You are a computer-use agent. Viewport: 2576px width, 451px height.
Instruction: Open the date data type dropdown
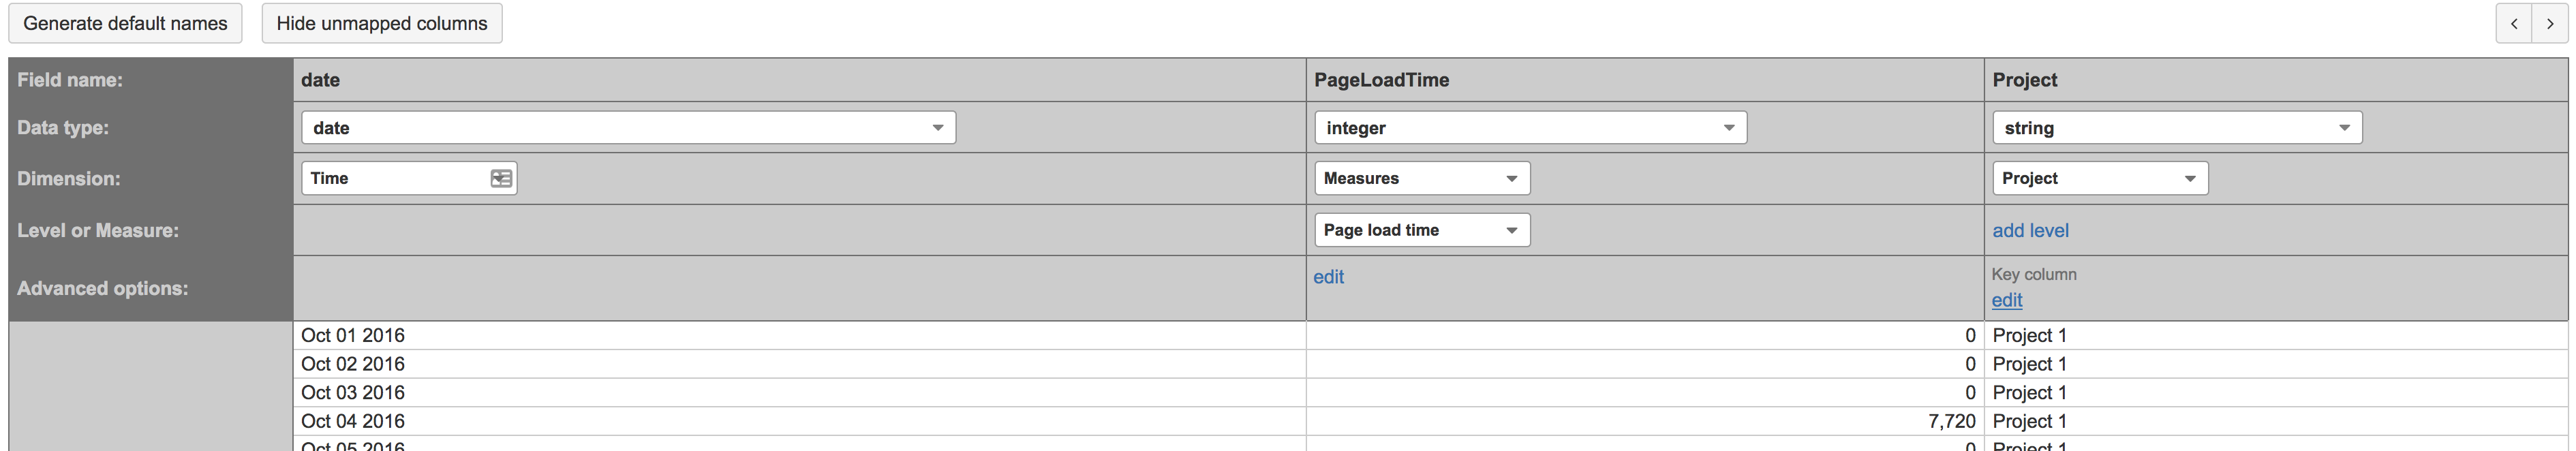click(x=628, y=128)
